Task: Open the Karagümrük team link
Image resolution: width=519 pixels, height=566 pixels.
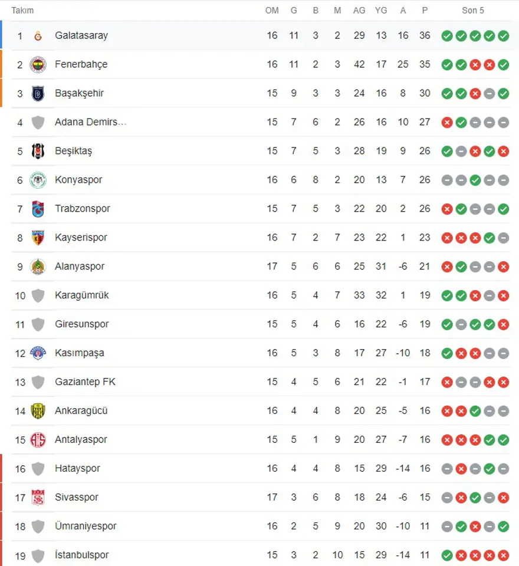Action: (81, 295)
